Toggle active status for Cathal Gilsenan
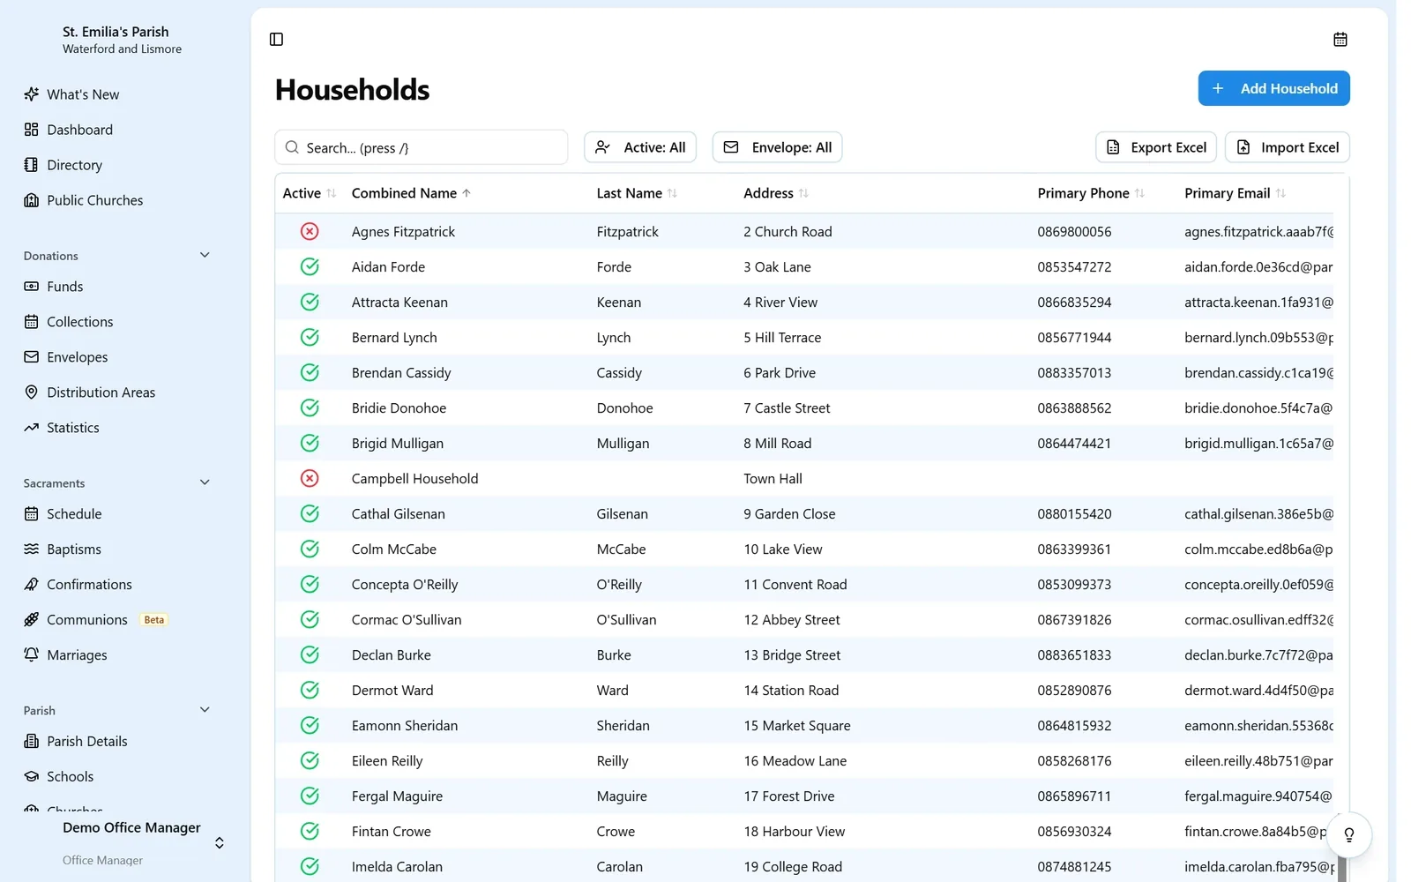This screenshot has width=1411, height=882. point(310,513)
